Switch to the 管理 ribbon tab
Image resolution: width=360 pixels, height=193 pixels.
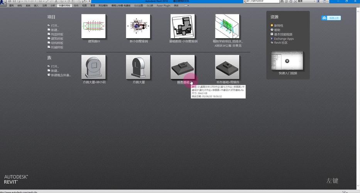point(93,5)
